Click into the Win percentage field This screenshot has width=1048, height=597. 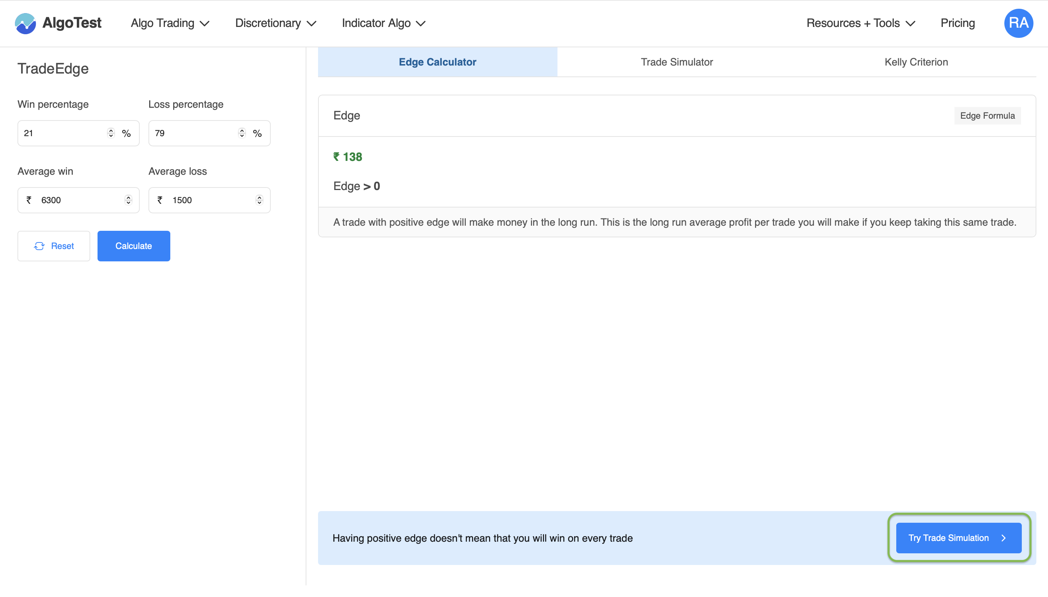[61, 133]
